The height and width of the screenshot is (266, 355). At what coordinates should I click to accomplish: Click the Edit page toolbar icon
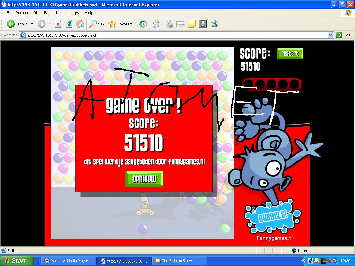pos(180,24)
